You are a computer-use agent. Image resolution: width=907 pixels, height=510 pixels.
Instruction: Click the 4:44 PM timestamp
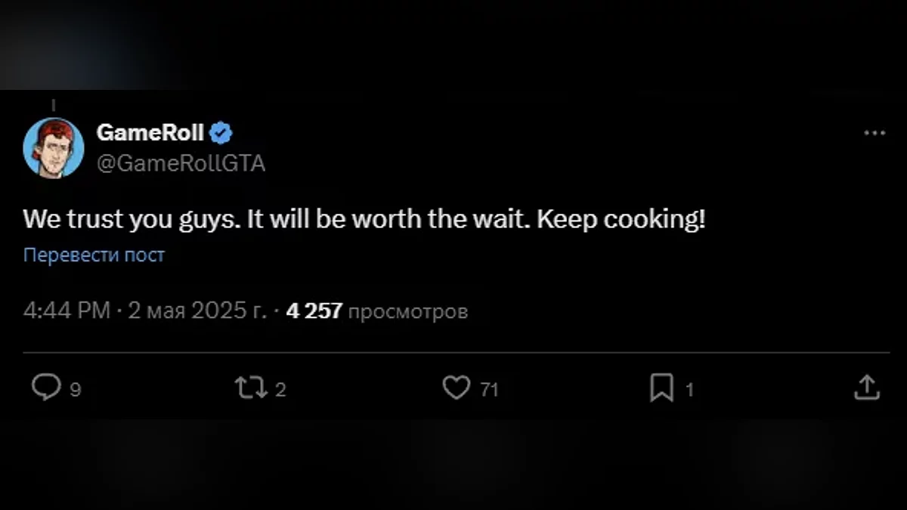[67, 311]
